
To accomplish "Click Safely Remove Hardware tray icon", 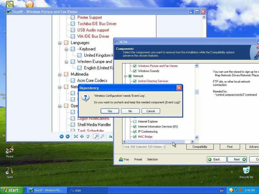I will coord(235,190).
